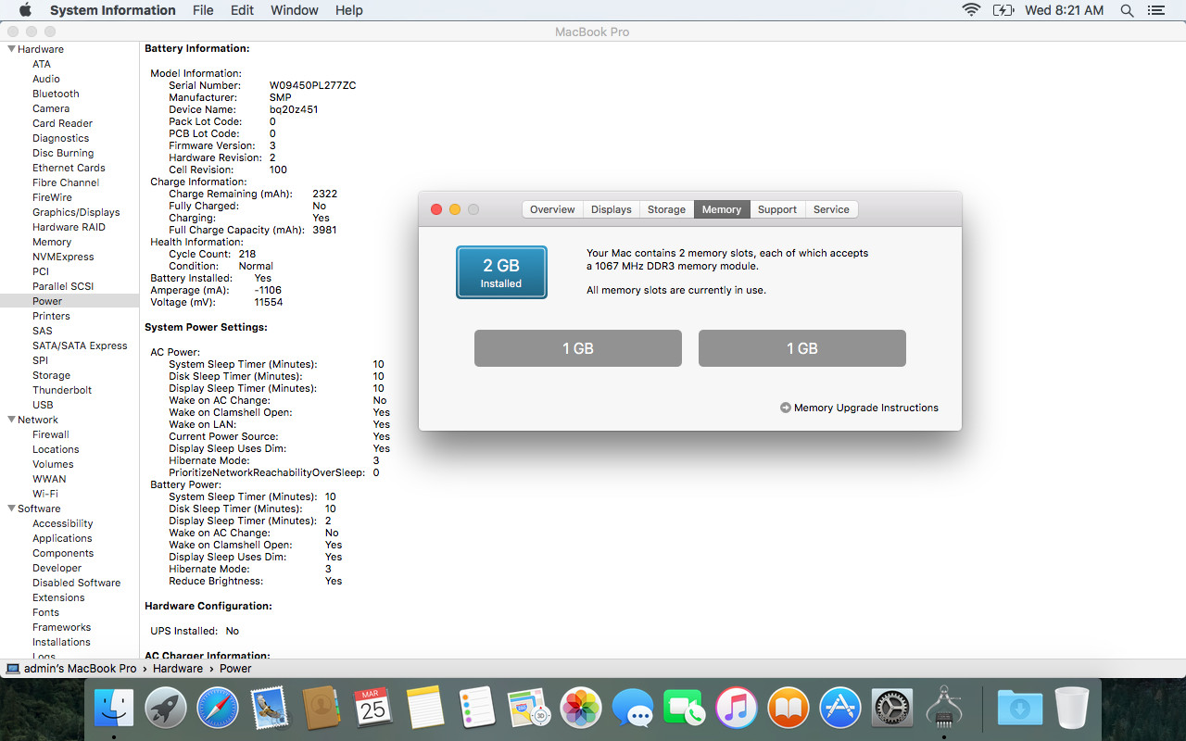Open Contacts from the Dock
This screenshot has width=1186, height=741.
[x=322, y=709]
